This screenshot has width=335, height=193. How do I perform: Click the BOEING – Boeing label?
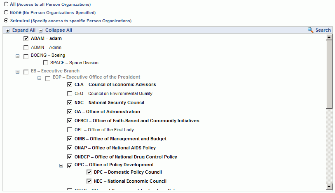48,55
